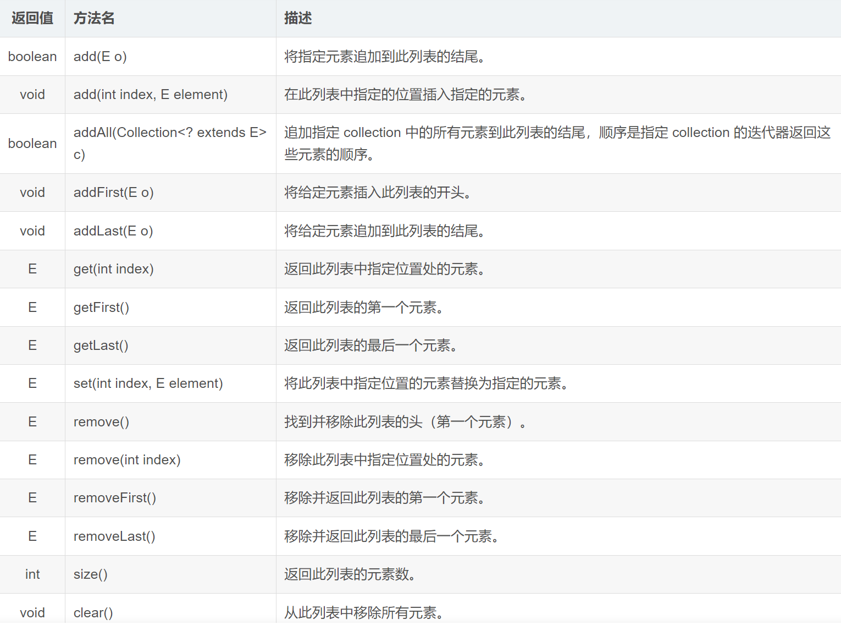
Task: Click the 返回值 column header
Action: (31, 18)
